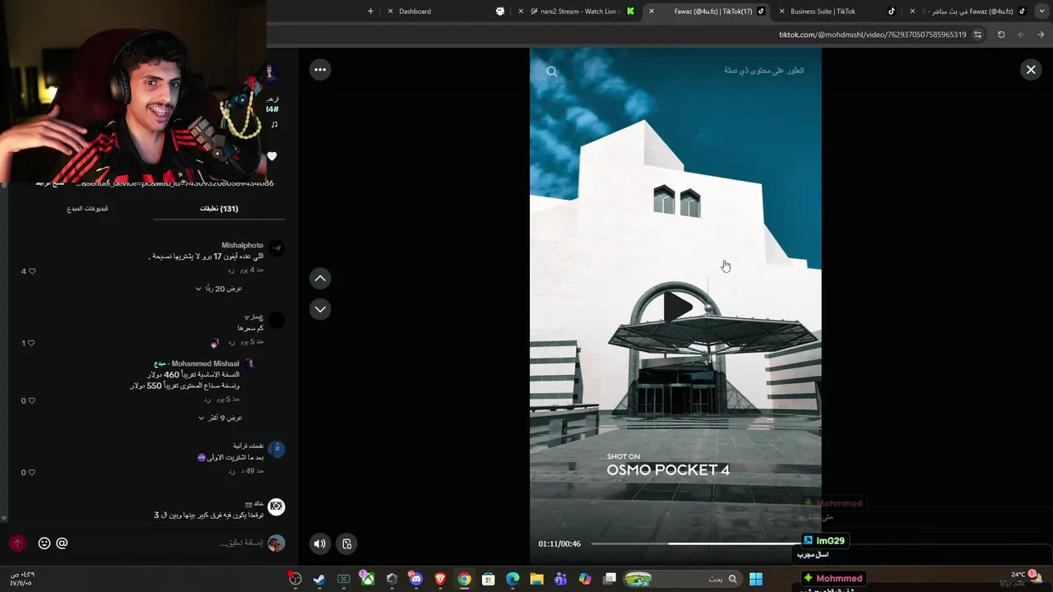Open the three-dots more options menu
Screen dimensions: 1053x592
coord(320,70)
